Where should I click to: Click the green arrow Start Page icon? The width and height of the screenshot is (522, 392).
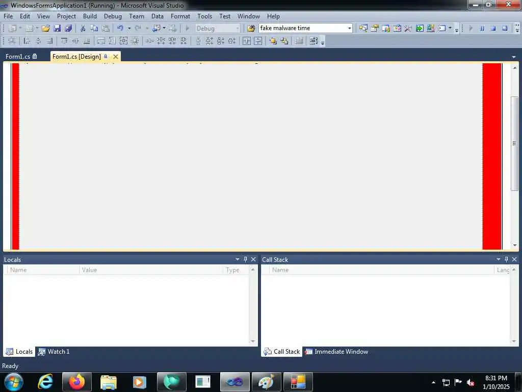click(420, 29)
